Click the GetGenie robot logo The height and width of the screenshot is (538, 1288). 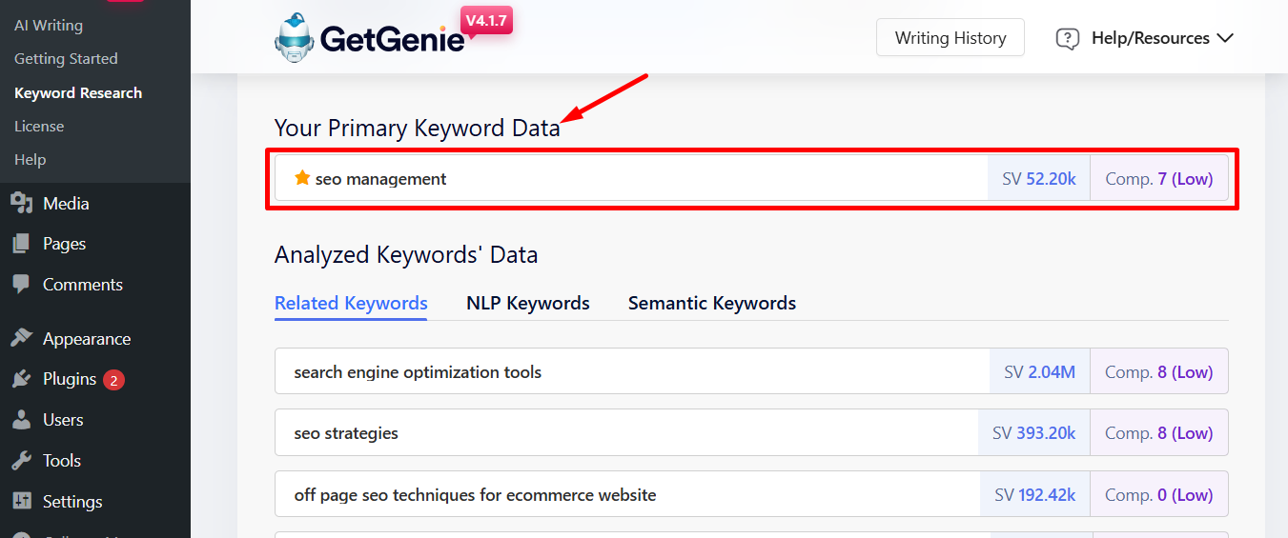pos(295,38)
